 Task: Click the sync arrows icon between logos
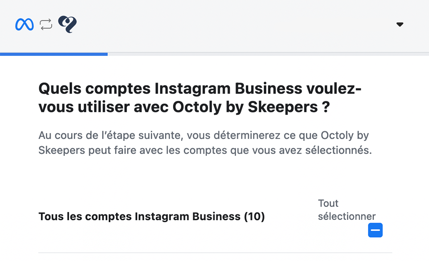tap(46, 25)
